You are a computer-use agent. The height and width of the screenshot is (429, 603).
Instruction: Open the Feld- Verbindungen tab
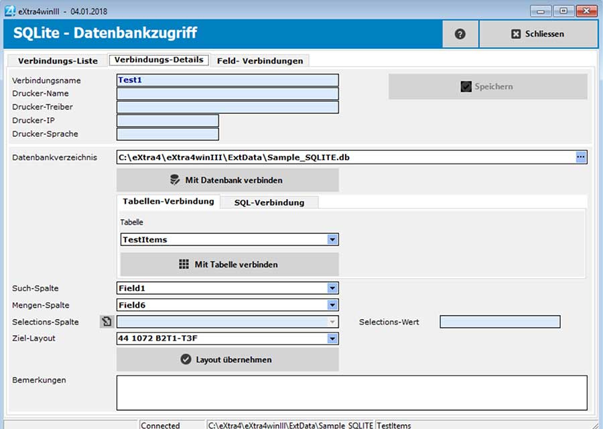coord(260,60)
